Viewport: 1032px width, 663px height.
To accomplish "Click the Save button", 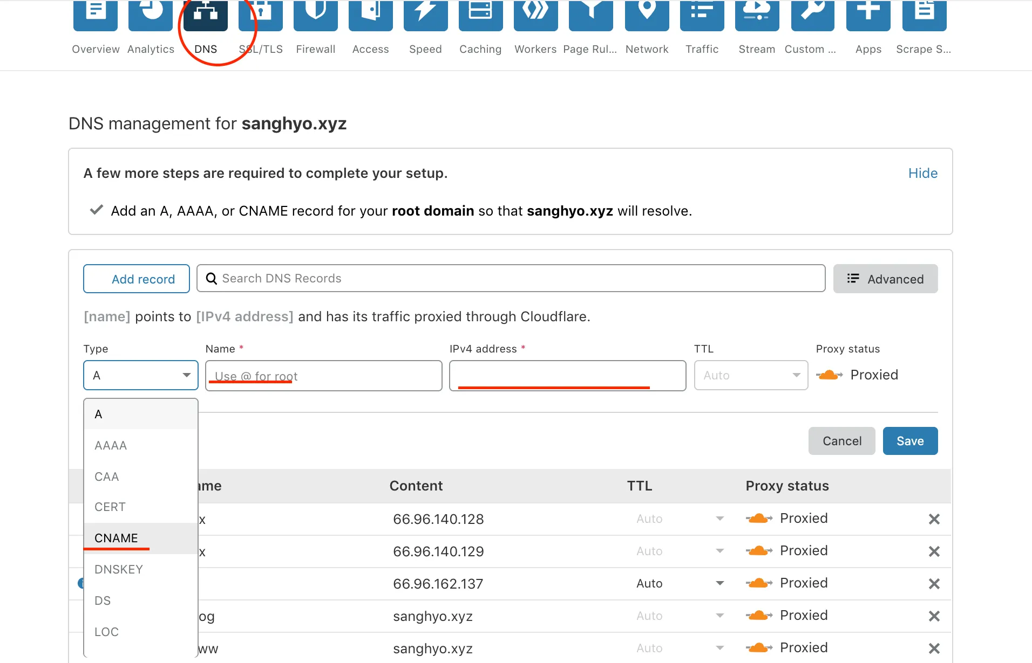I will (x=910, y=441).
